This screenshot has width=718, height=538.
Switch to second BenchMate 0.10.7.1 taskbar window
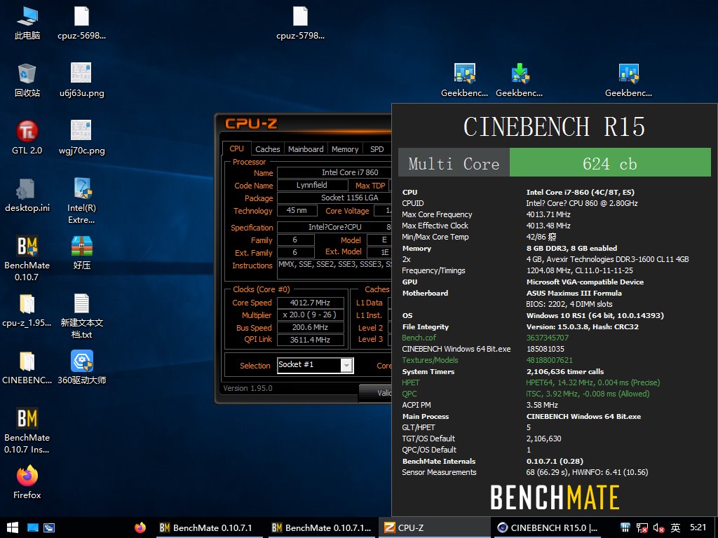[x=322, y=527]
